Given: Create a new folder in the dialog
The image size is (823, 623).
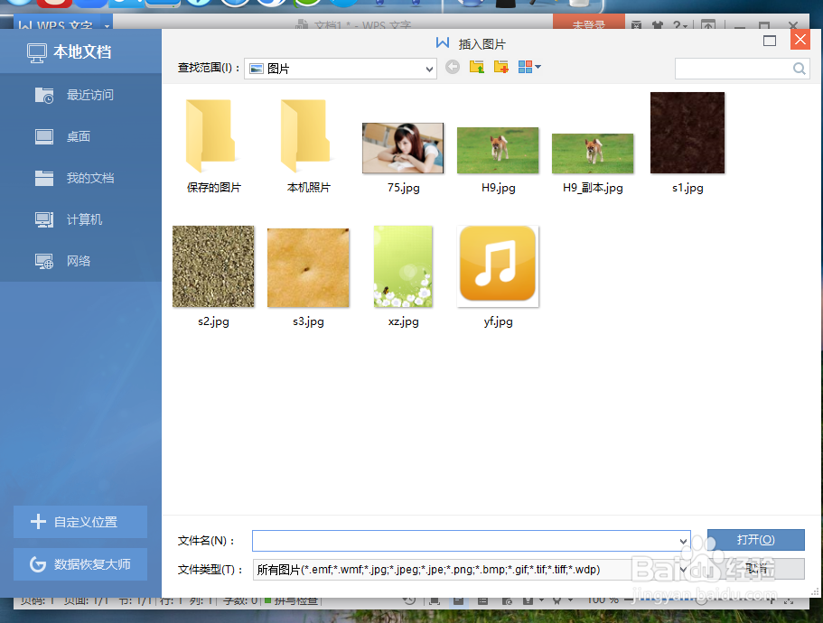Looking at the screenshot, I should point(500,67).
